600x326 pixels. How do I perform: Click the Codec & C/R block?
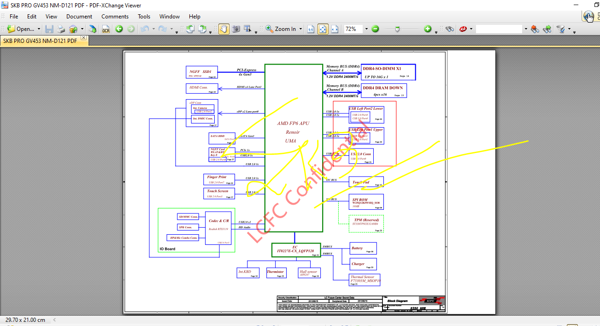tap(218, 229)
